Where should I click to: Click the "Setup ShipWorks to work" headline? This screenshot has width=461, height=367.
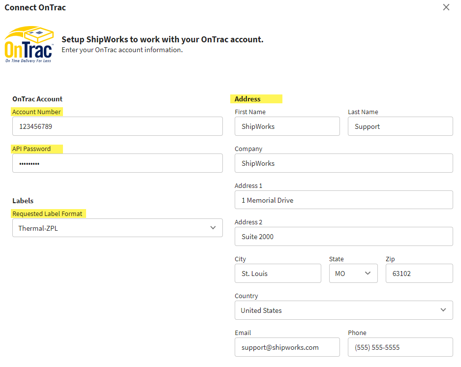[162, 39]
